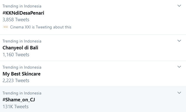
Task: Click the Cinema XXI logo icon
Action: (5, 27)
